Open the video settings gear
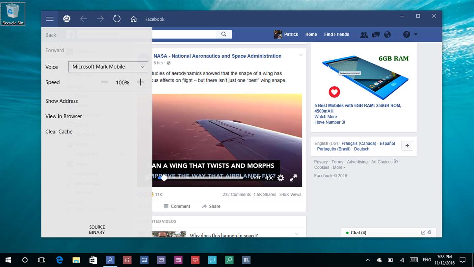The image size is (474, 267). tap(280, 178)
